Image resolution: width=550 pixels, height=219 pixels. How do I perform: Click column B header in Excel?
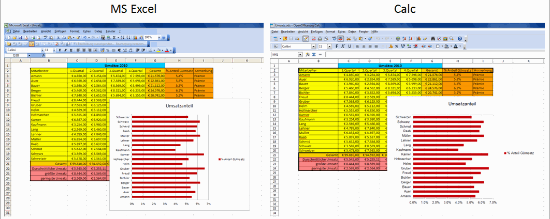click(x=43, y=61)
